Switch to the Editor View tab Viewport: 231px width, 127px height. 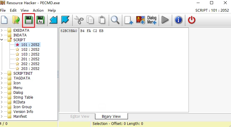coord(80,117)
